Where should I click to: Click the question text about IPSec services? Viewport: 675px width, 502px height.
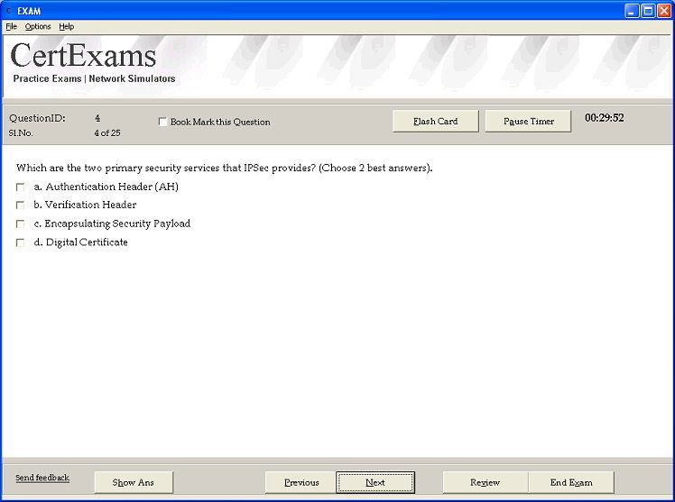(225, 168)
